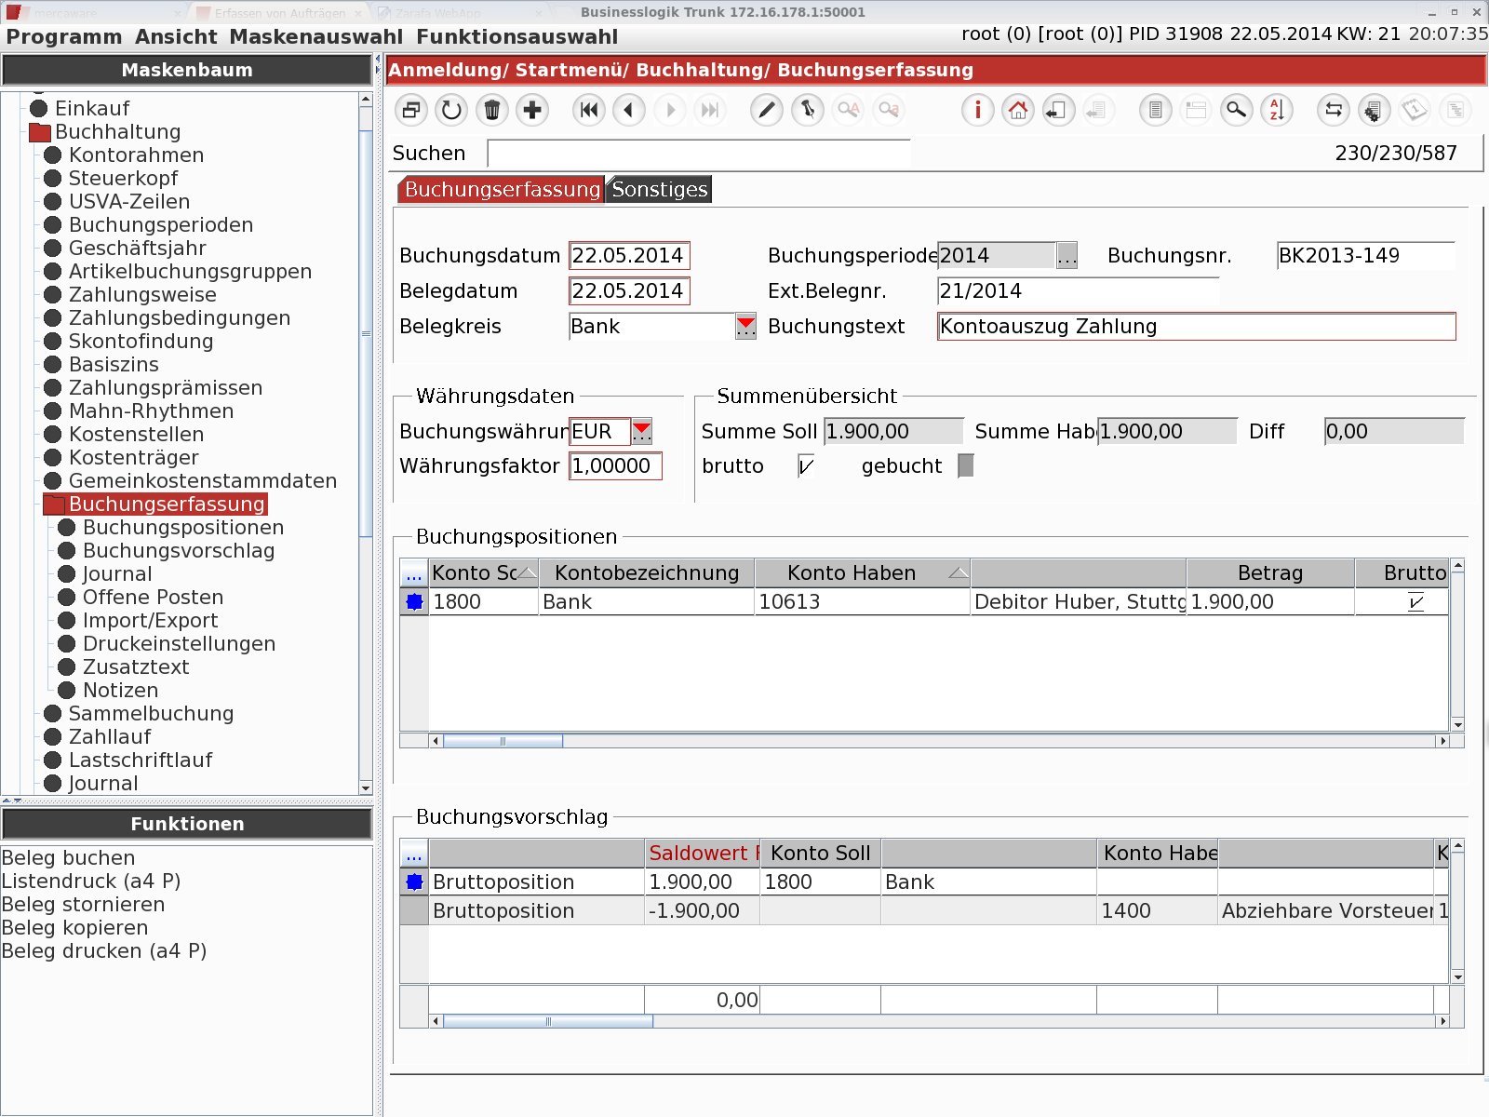1489x1117 pixels.
Task: Open the Buchungswährung EUR dropdown
Action: pyautogui.click(x=642, y=431)
